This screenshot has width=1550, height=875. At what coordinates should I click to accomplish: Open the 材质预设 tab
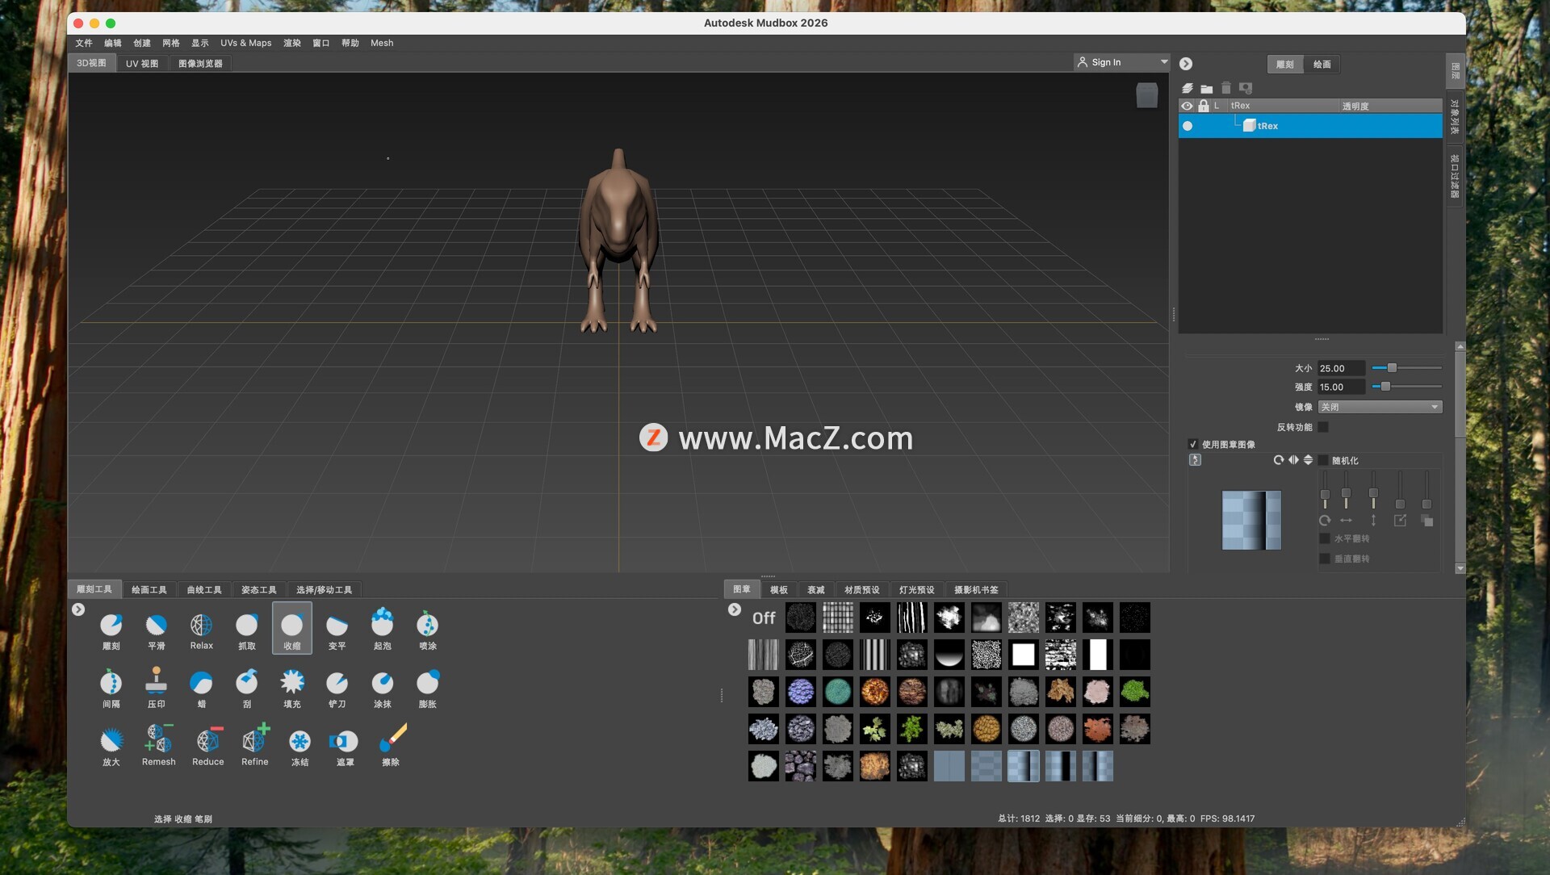pos(862,590)
